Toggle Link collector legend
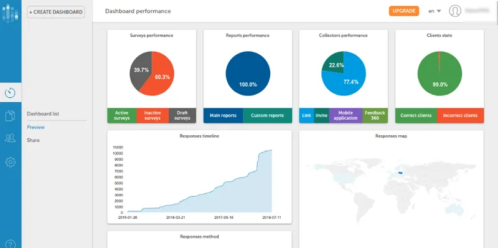Viewport: 498px width, 248px height. coord(306,115)
